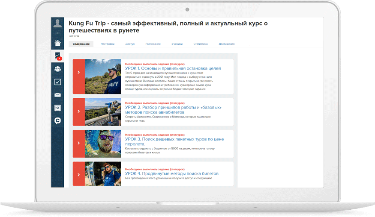Click the stop-lesson warning above УРОК 4
Screen dimensions: 375x217
[155, 169]
